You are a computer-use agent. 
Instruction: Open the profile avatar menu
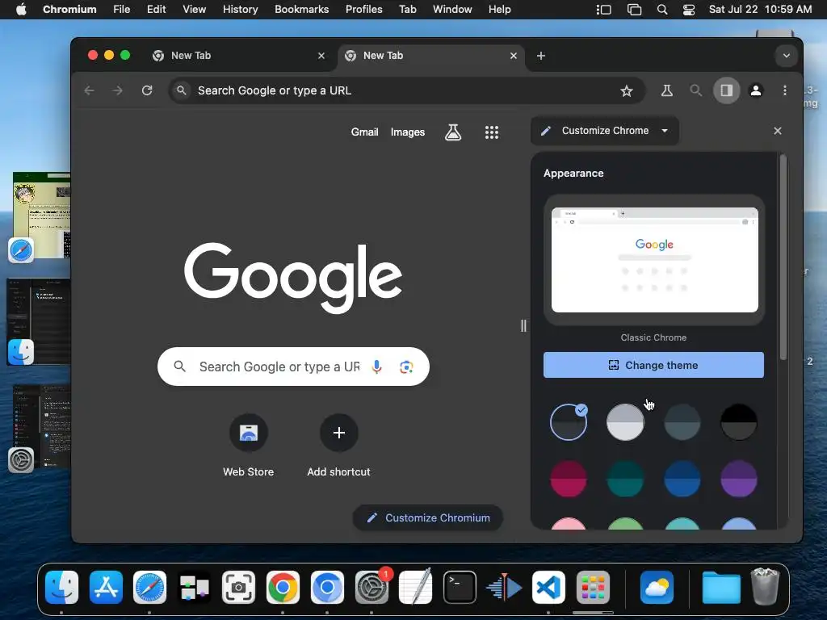point(755,90)
